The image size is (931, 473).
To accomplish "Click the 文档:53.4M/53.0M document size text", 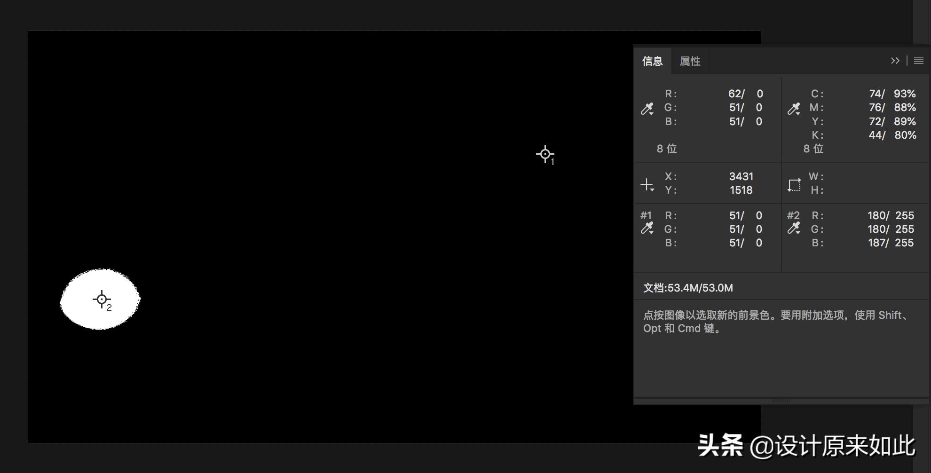I will tap(688, 288).
